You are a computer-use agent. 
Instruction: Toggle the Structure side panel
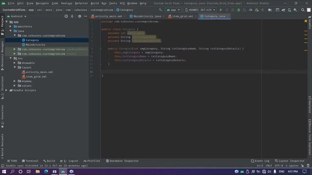pyautogui.click(x=2, y=87)
